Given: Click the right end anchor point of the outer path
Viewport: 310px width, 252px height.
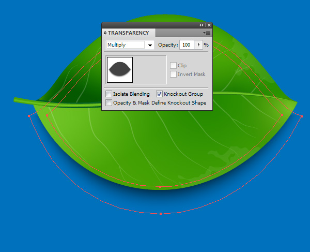Looking at the screenshot, I should tap(301, 116).
